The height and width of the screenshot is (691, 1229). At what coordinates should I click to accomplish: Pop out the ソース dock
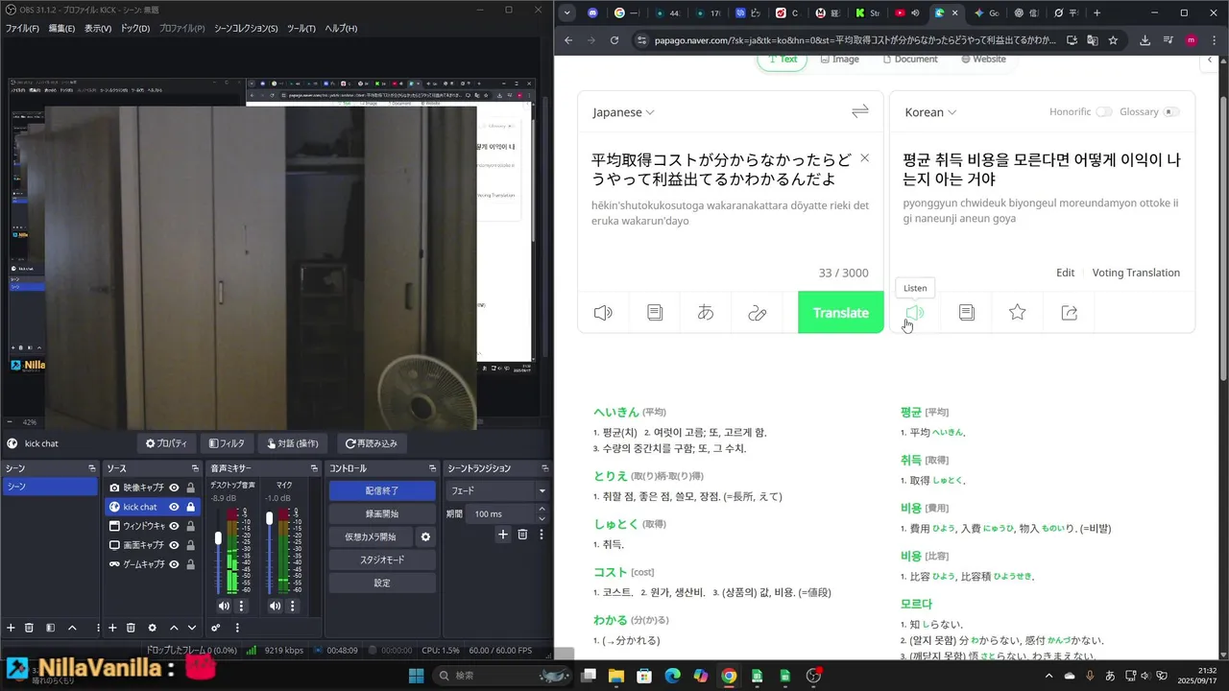pyautogui.click(x=195, y=468)
